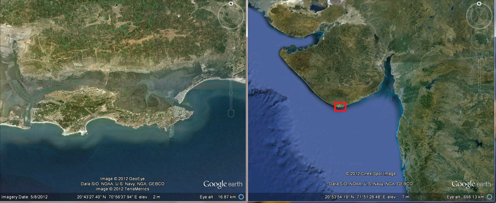Click the Look joystick ring in left map

231,16
